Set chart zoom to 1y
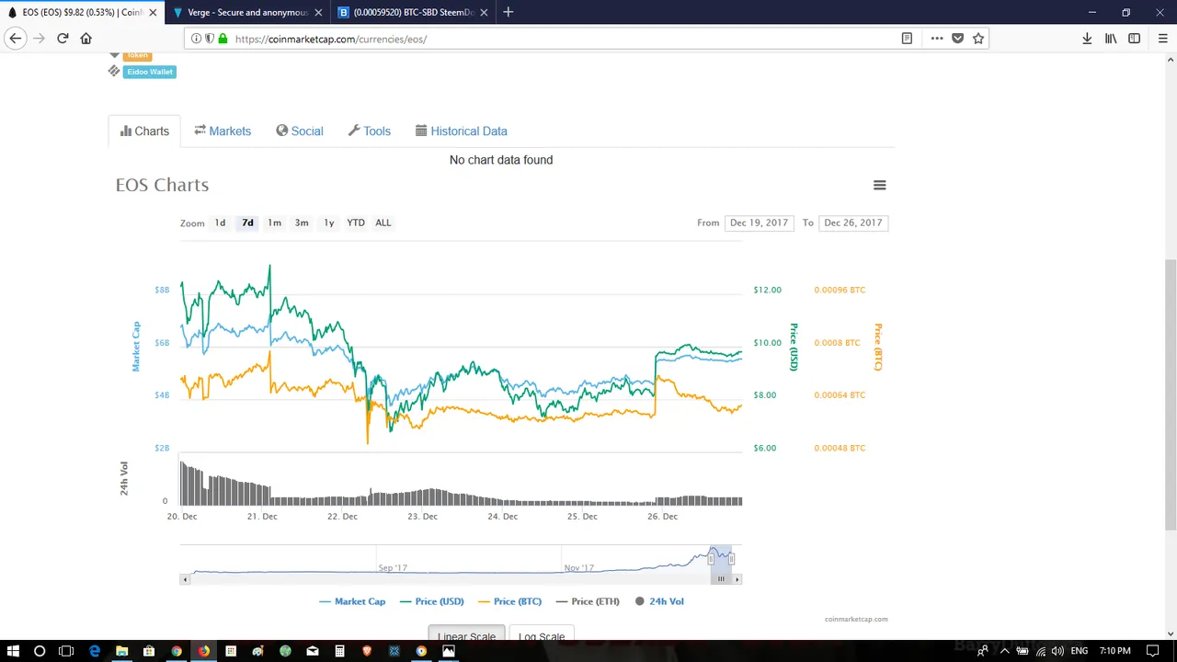 click(x=328, y=223)
